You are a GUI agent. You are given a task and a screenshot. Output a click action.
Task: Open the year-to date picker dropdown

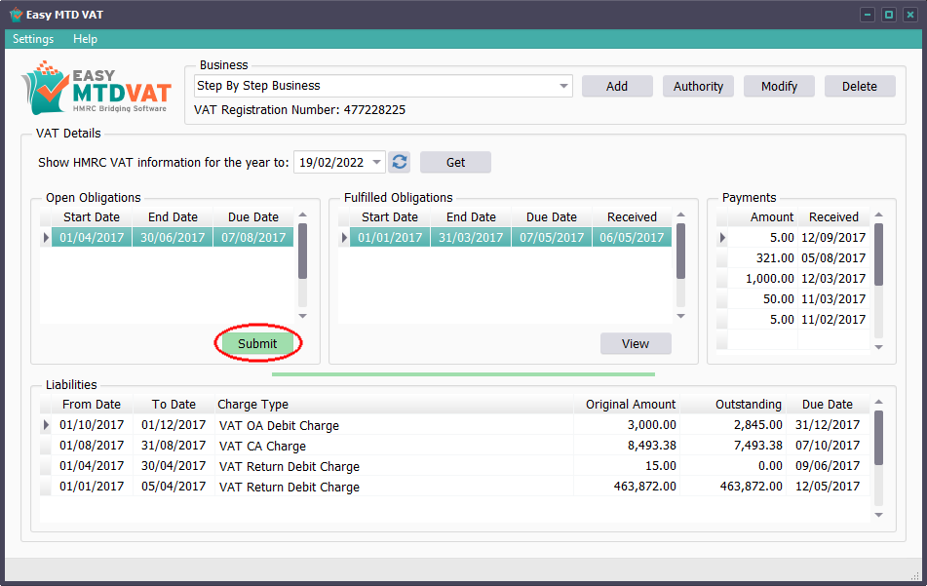[x=376, y=162]
